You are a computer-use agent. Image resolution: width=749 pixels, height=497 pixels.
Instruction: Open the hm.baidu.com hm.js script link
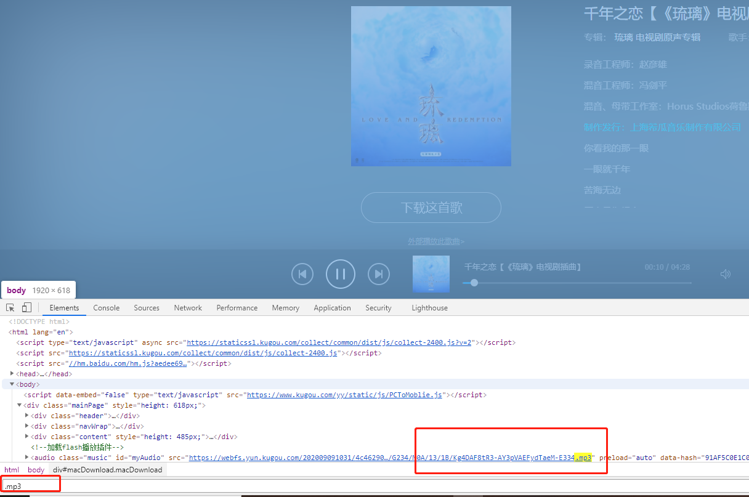128,363
